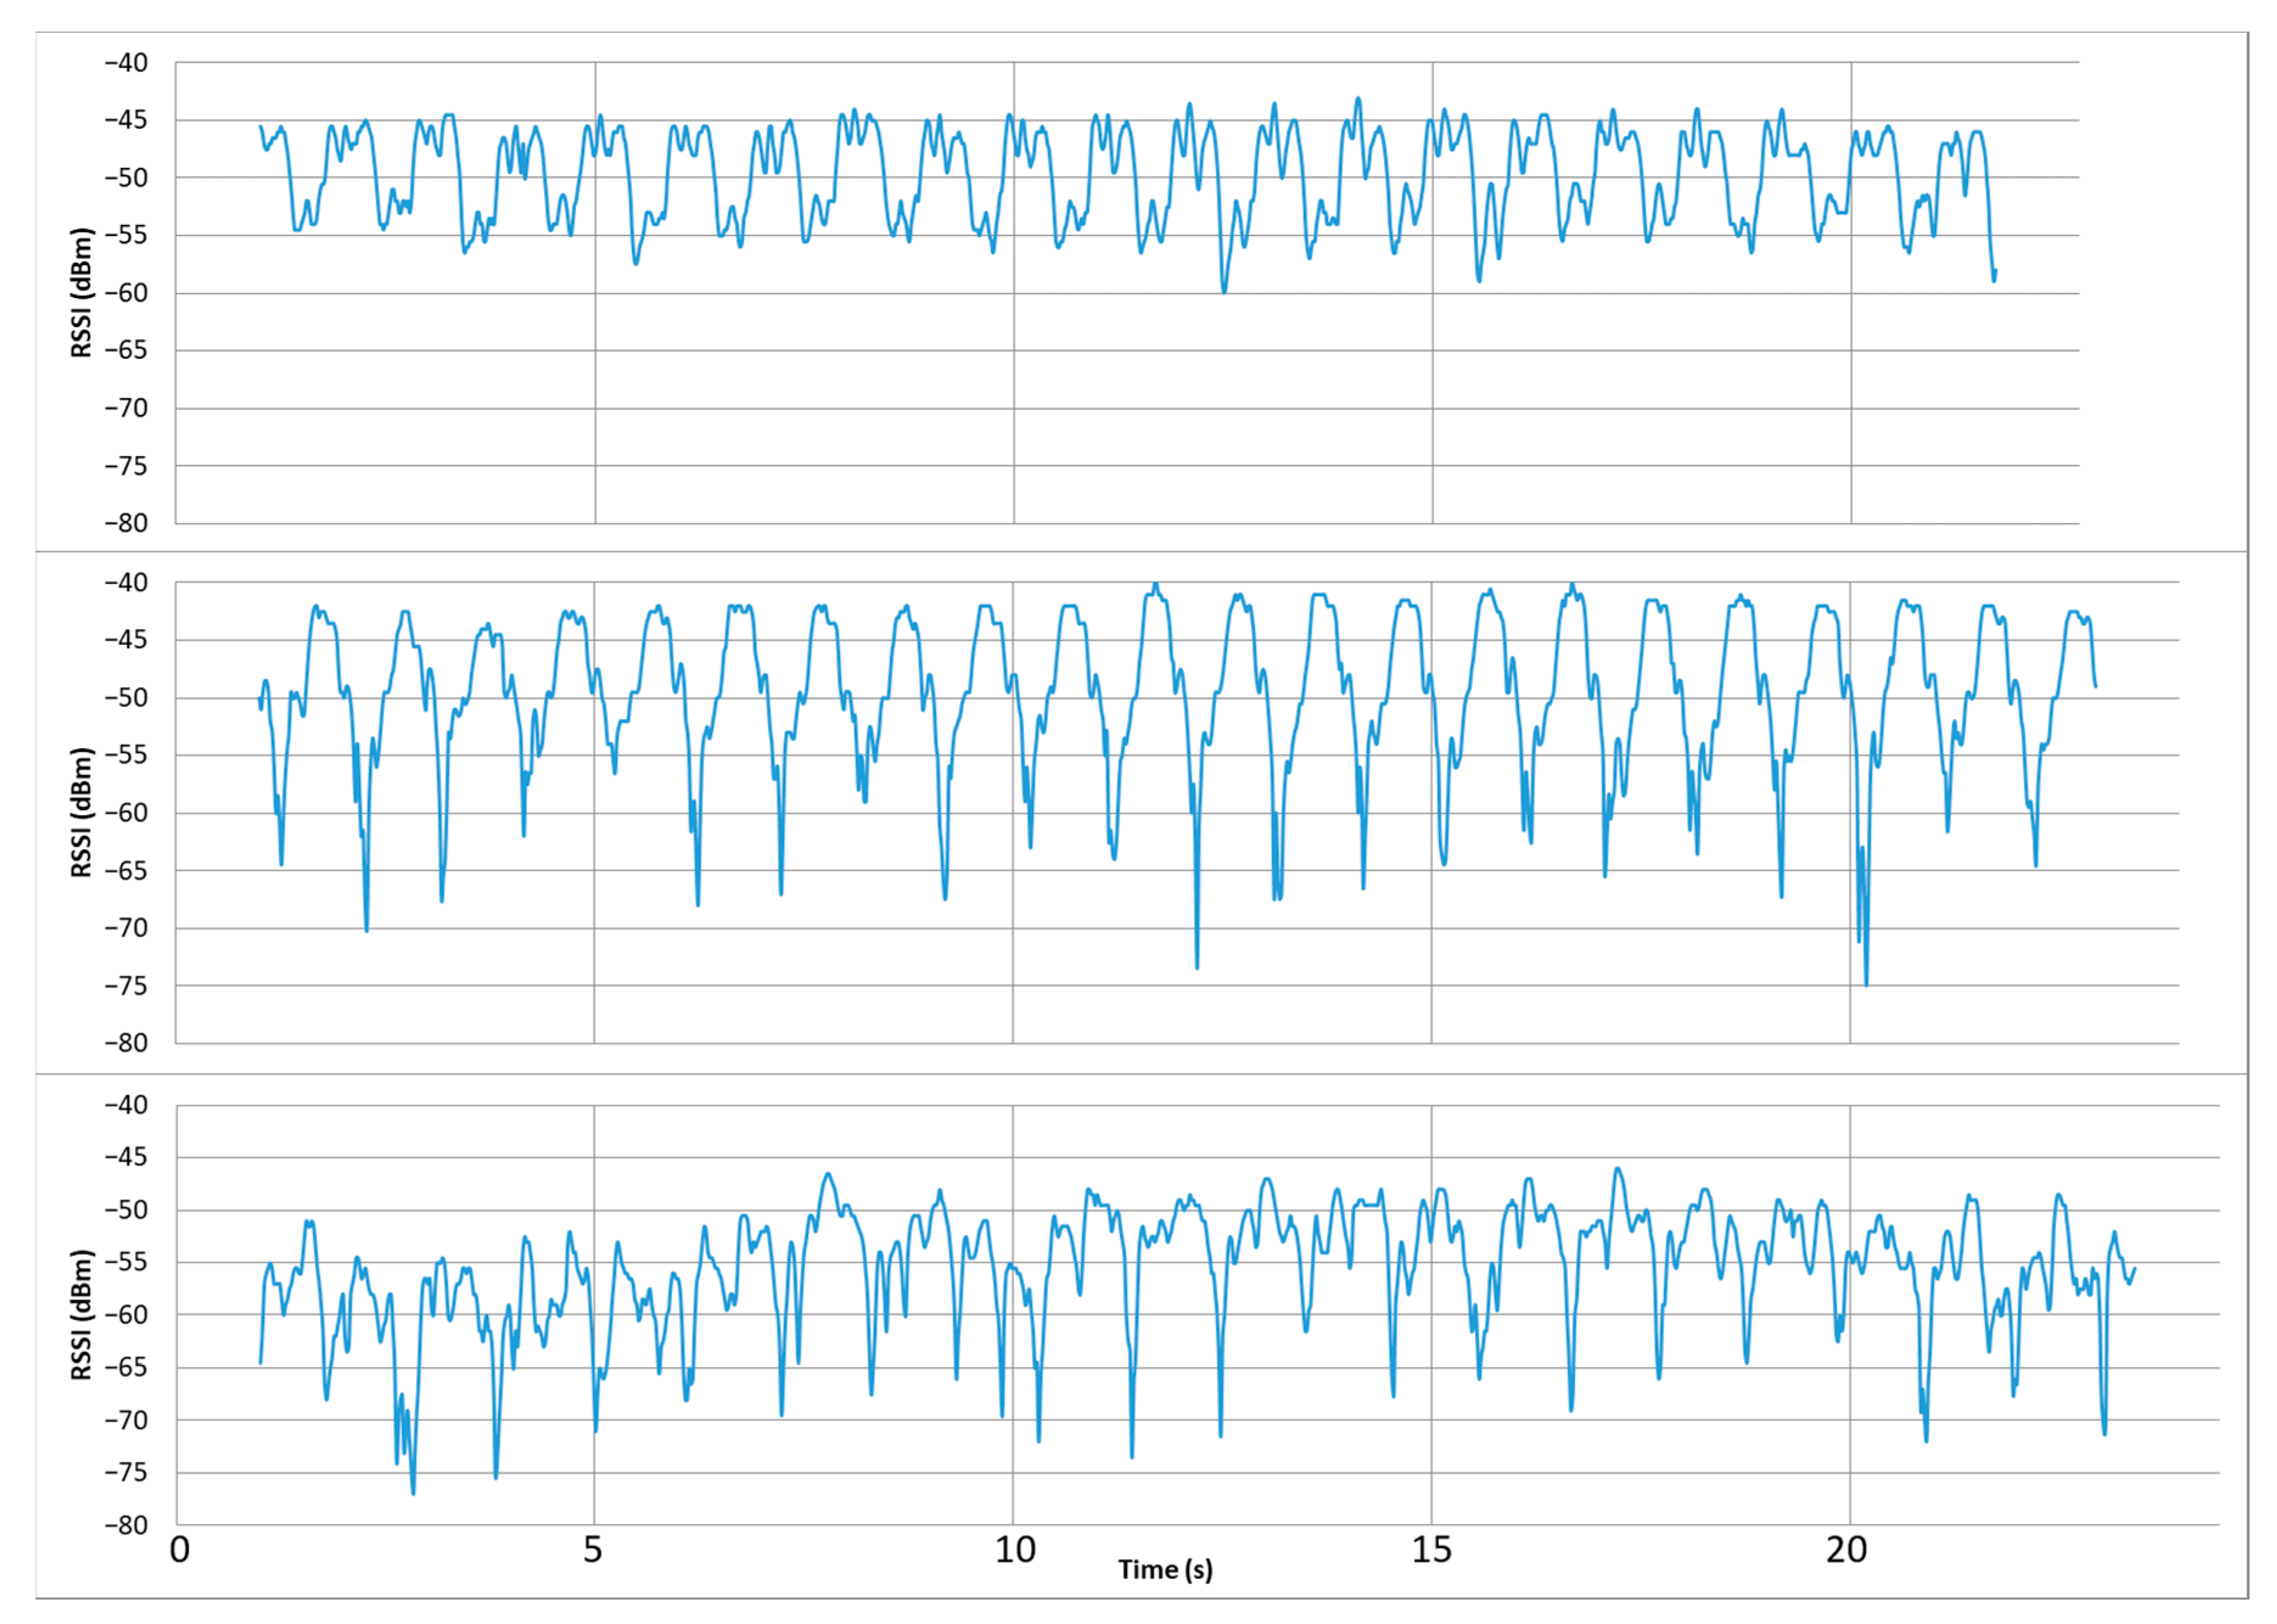This screenshot has height=1624, width=2277.
Task: Click the −80 tick label of top chart
Action: 126,523
